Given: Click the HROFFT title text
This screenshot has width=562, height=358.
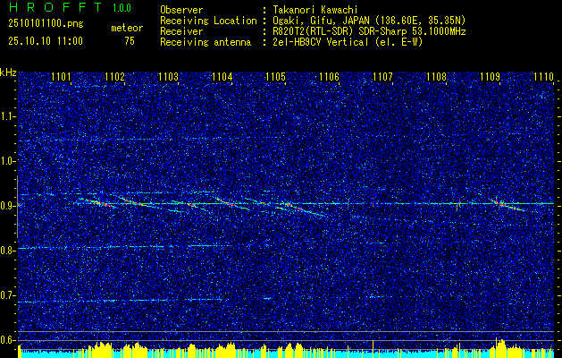Looking at the screenshot, I should tap(55, 7).
